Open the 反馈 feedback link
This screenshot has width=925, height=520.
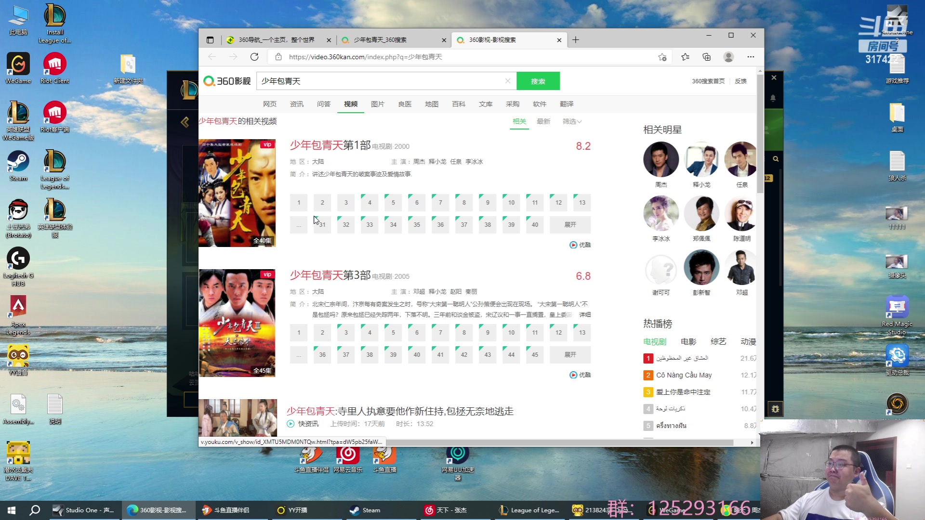740,81
